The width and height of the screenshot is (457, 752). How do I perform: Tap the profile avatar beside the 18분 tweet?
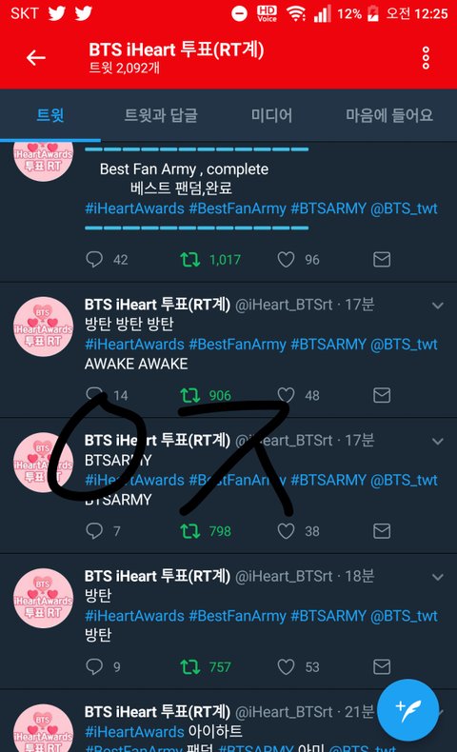click(43, 598)
